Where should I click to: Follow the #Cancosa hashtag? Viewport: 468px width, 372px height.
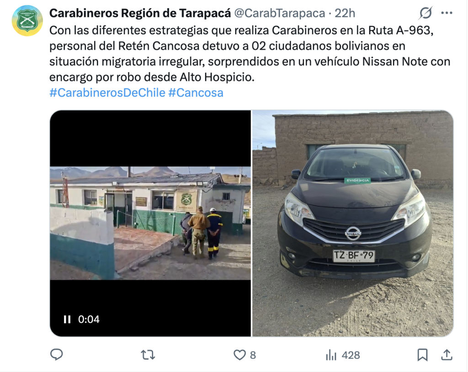tap(196, 93)
